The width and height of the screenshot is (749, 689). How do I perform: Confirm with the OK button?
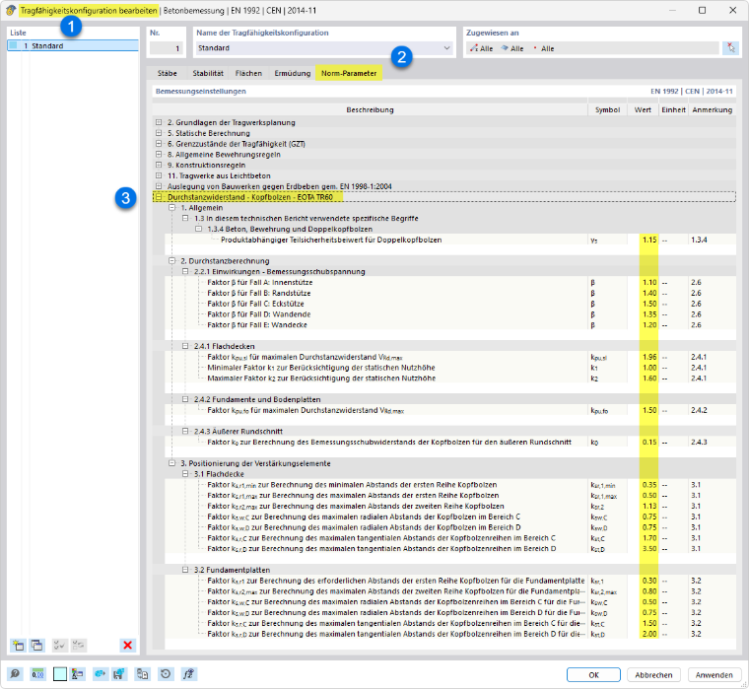[593, 674]
